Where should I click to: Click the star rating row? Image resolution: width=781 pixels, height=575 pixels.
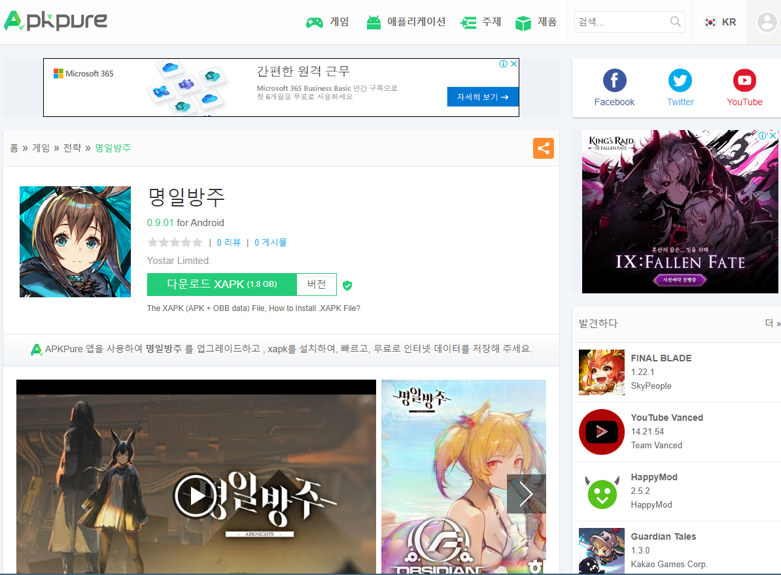[x=175, y=242]
